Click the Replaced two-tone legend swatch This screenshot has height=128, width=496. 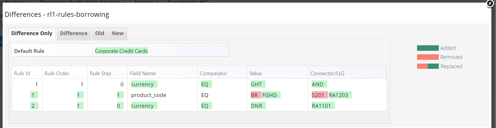pyautogui.click(x=428, y=66)
